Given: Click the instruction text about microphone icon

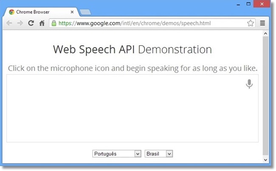Looking at the screenshot, I should (x=133, y=68).
